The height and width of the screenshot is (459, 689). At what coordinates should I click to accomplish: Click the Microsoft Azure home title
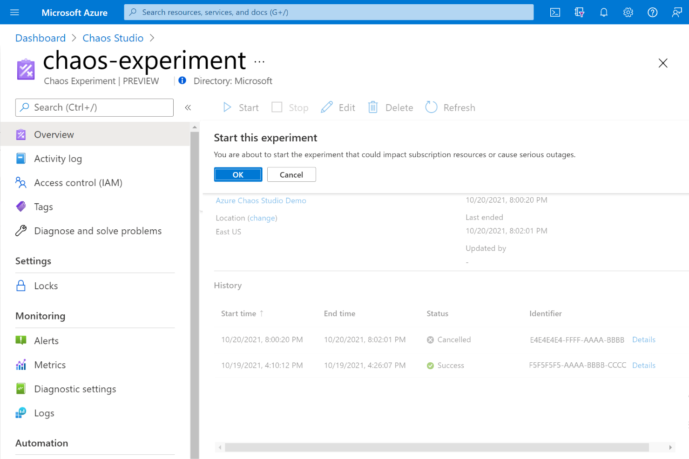(x=74, y=13)
